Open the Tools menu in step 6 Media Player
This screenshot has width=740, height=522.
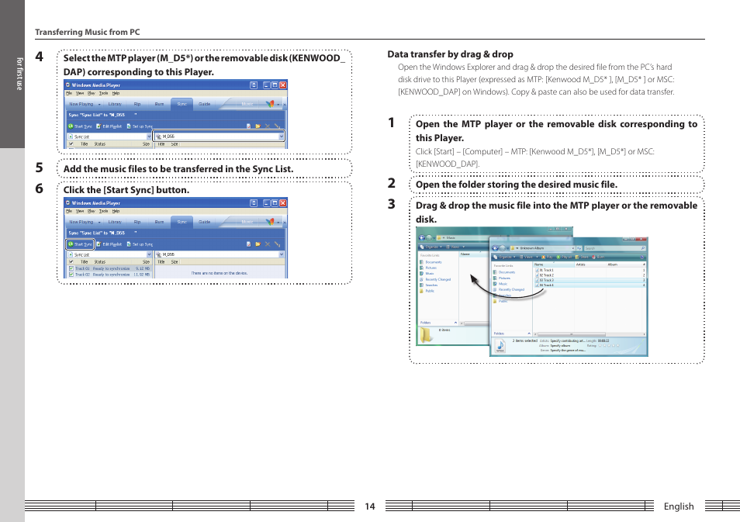point(103,211)
